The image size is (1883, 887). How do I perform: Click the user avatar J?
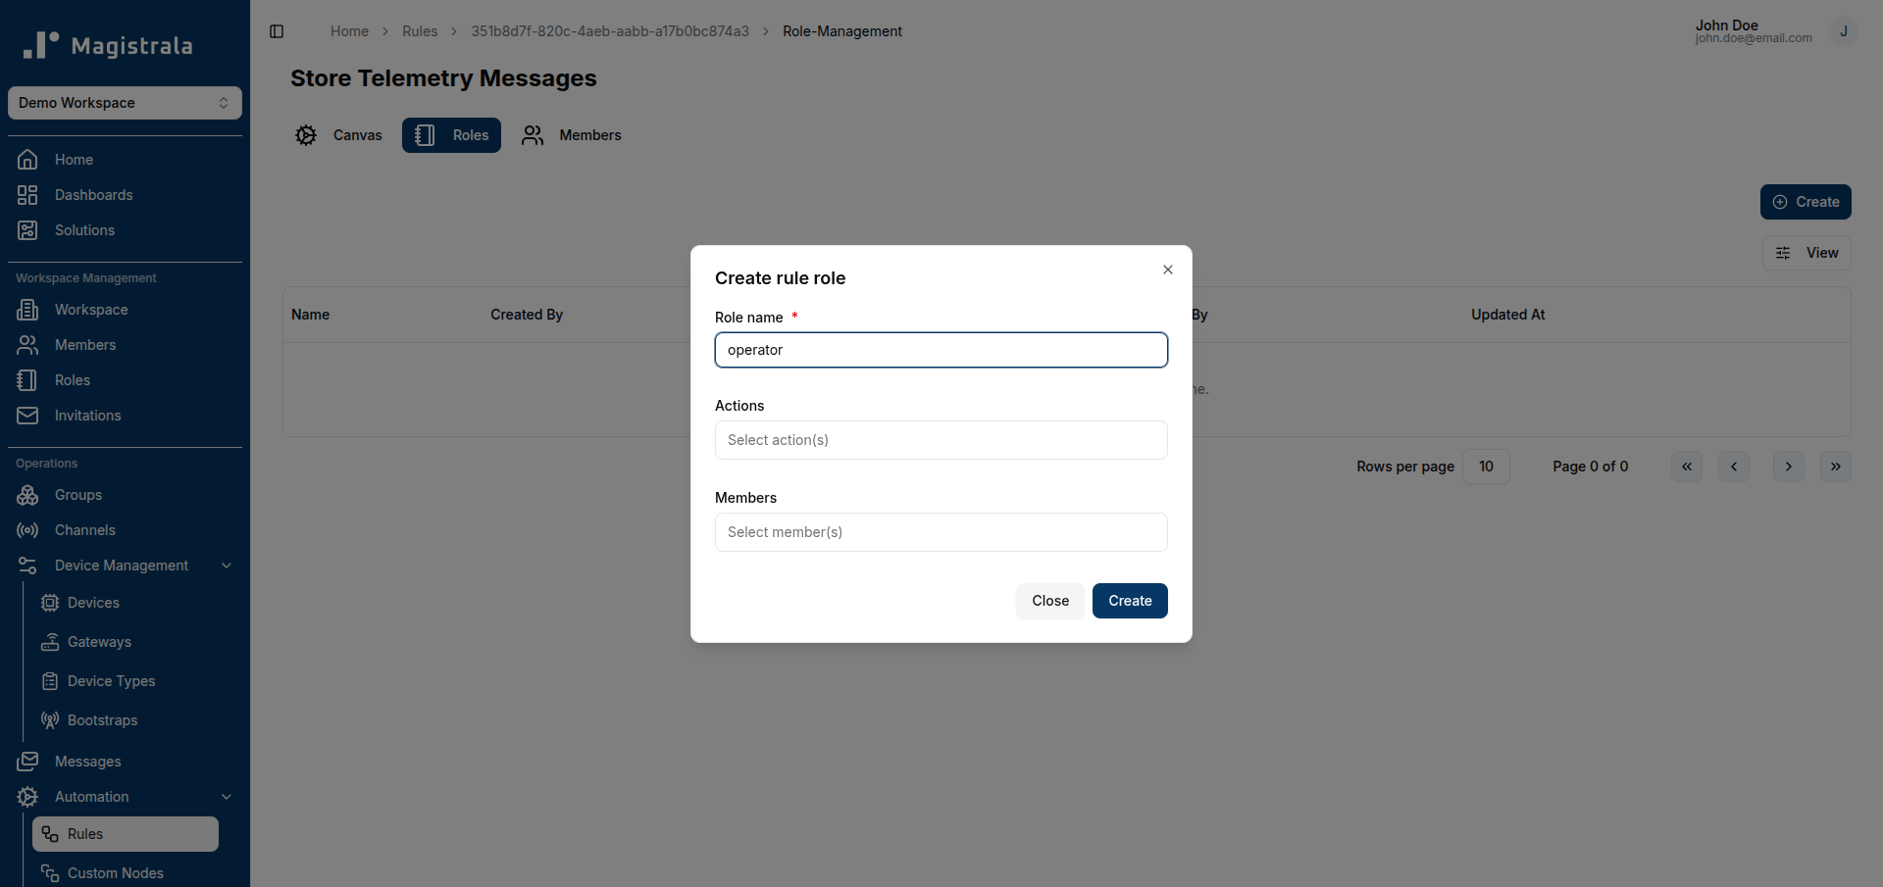click(x=1843, y=31)
